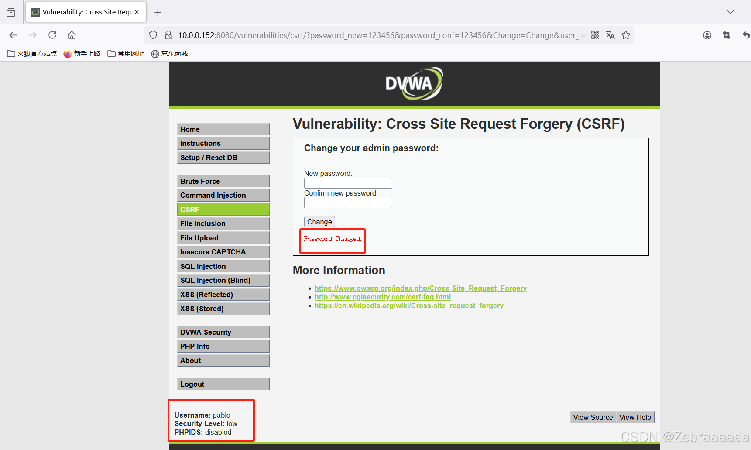Open the list all tabs chevron
Viewport: 751px width, 450px height.
click(x=730, y=12)
